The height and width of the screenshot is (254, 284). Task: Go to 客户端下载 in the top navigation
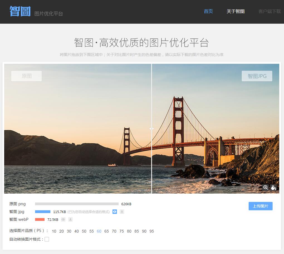click(269, 11)
